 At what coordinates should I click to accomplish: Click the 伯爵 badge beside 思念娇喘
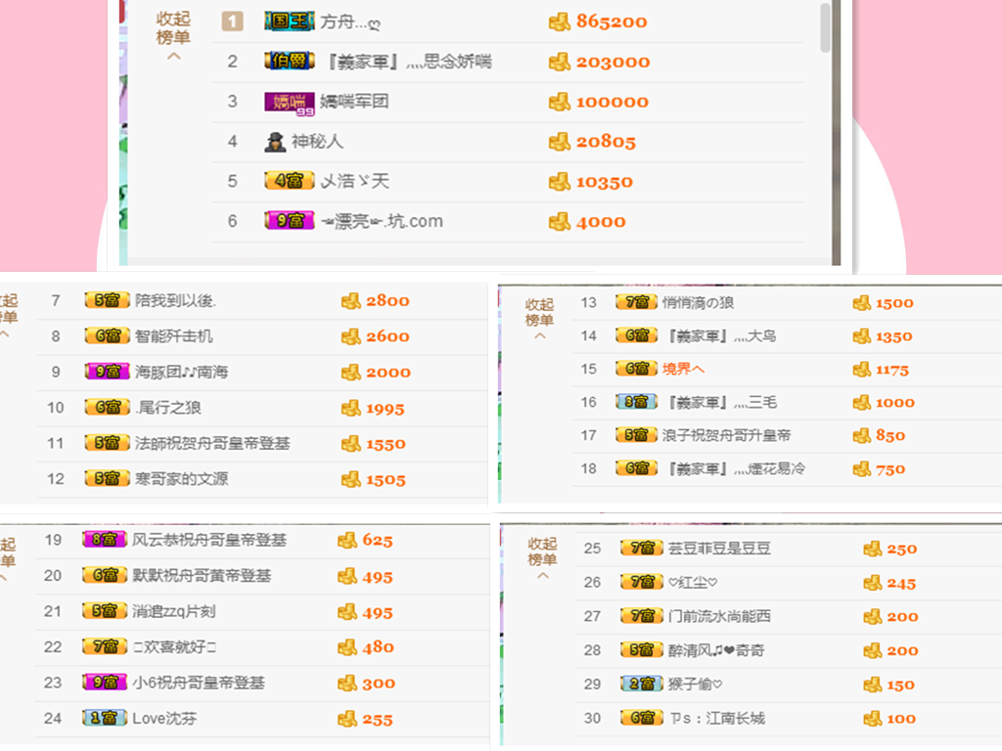click(x=290, y=62)
